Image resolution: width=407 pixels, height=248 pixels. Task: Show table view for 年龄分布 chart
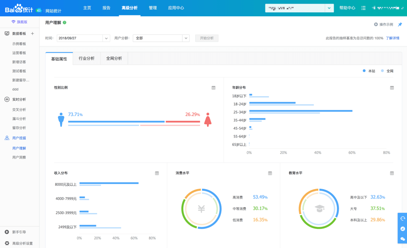(392, 88)
